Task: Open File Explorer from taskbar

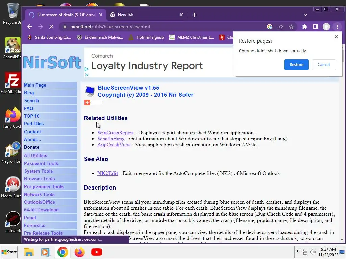Action: (x=29, y=252)
